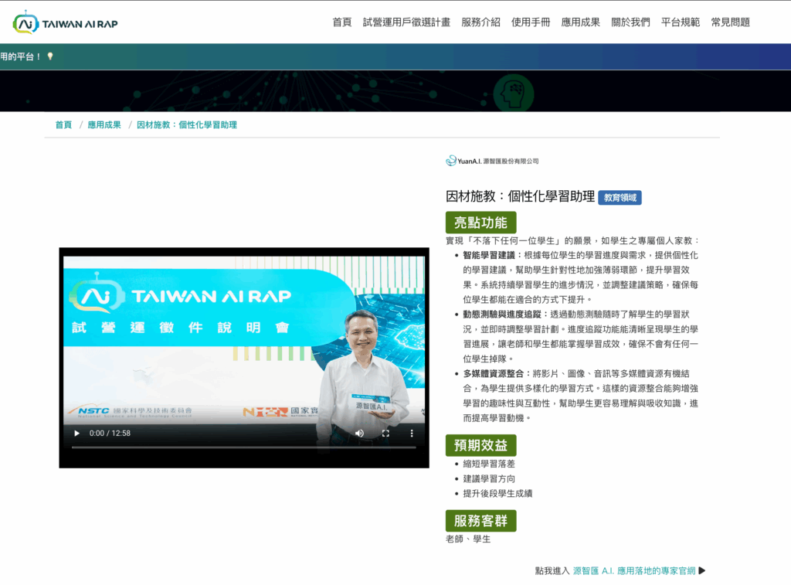Screen dimensions: 791x585
Task: Click the video progress bar
Action: click(243, 447)
